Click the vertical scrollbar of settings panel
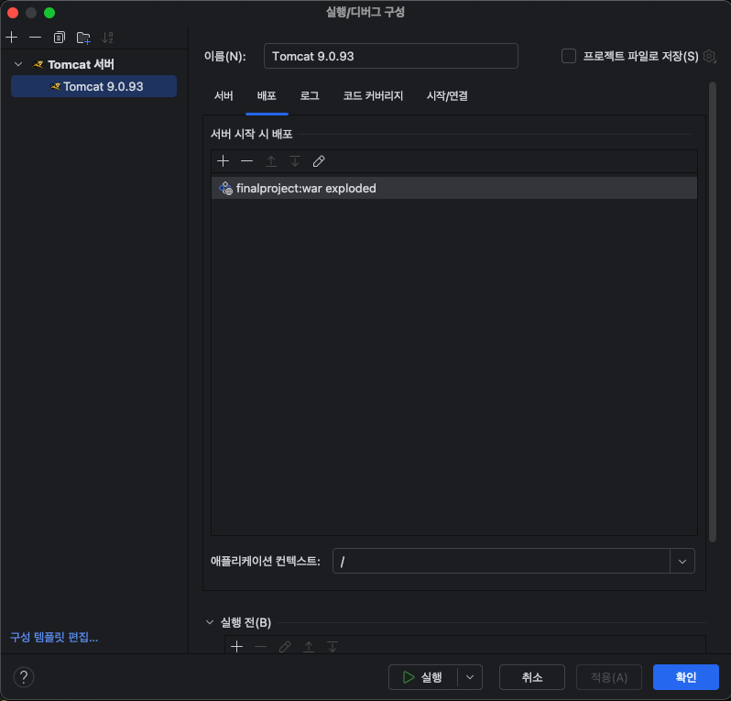 713,312
